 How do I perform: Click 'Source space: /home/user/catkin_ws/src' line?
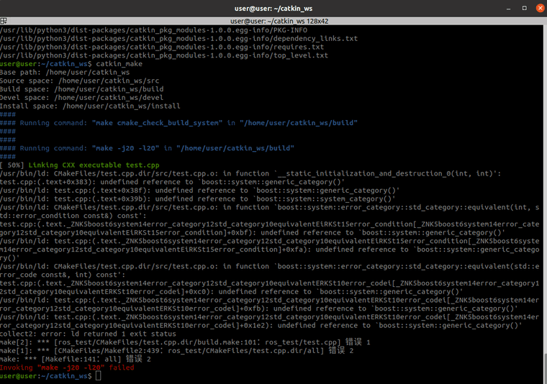tap(80, 81)
